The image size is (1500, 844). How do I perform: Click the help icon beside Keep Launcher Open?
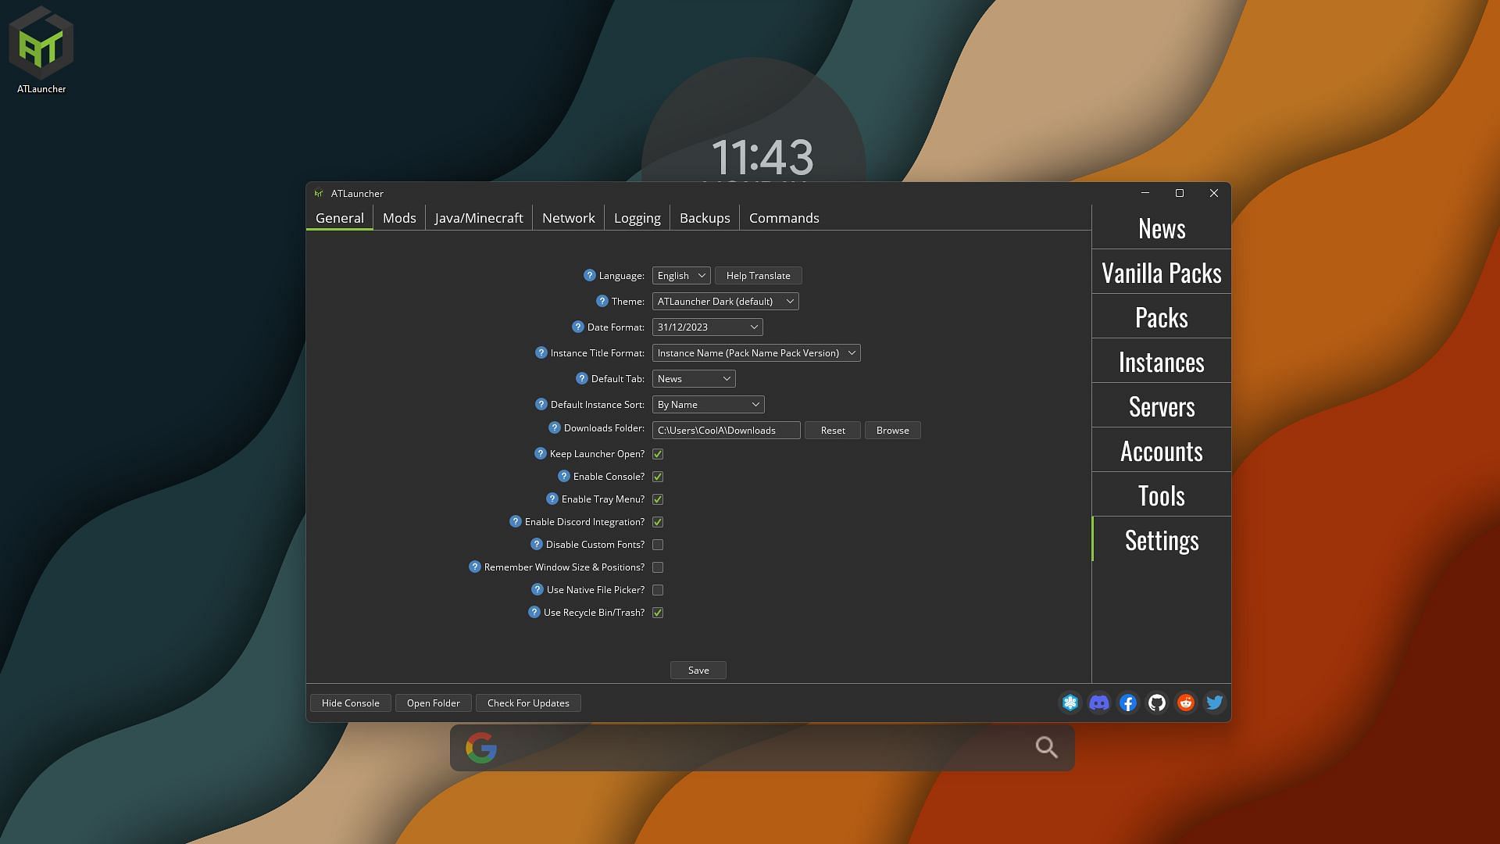tap(541, 453)
